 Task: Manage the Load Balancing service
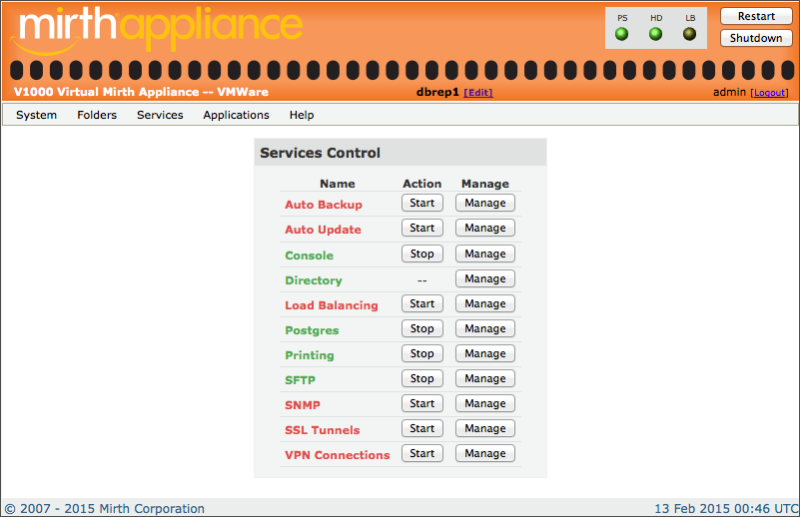(485, 303)
